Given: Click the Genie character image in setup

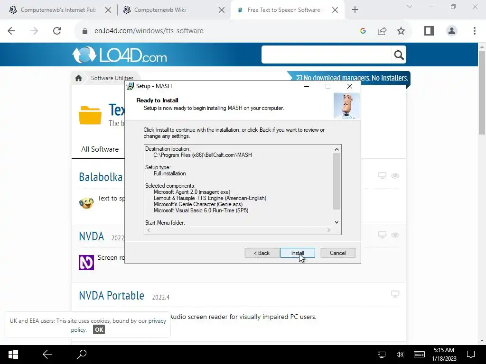Looking at the screenshot, I should tap(346, 106).
